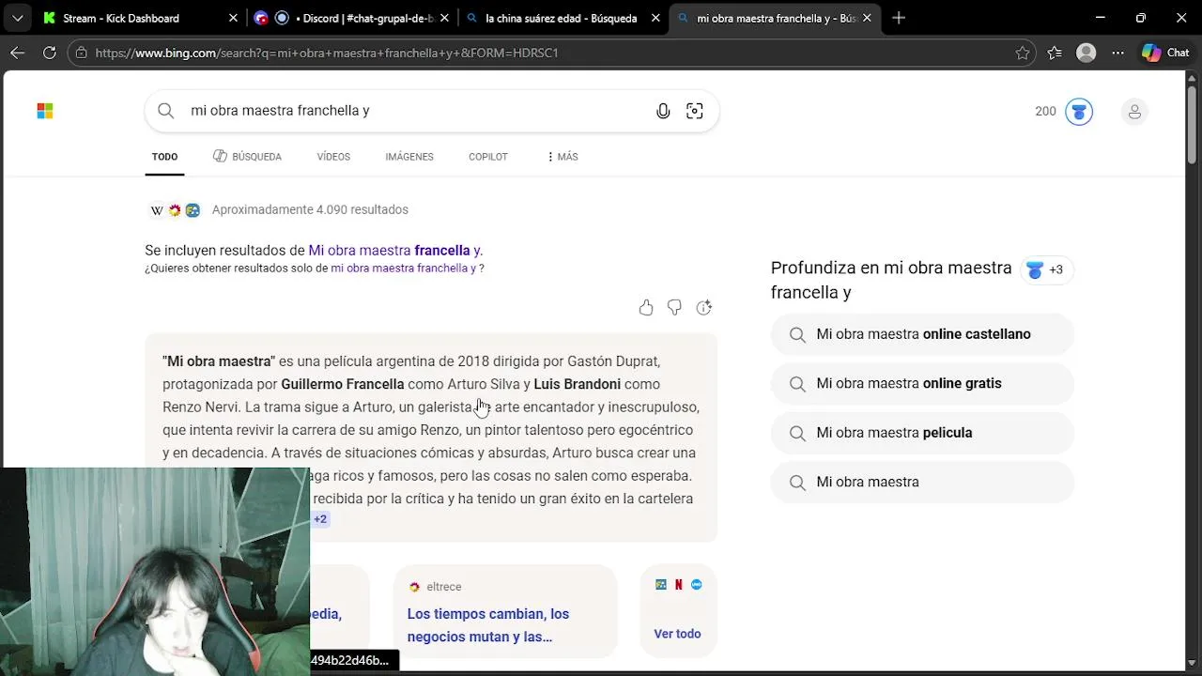
Task: Open the browser profile avatar
Action: click(1086, 53)
